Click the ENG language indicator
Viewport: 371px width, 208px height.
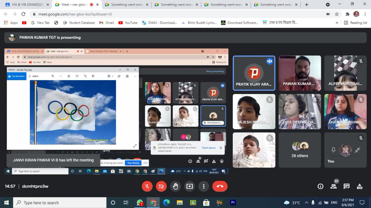tap(334, 203)
